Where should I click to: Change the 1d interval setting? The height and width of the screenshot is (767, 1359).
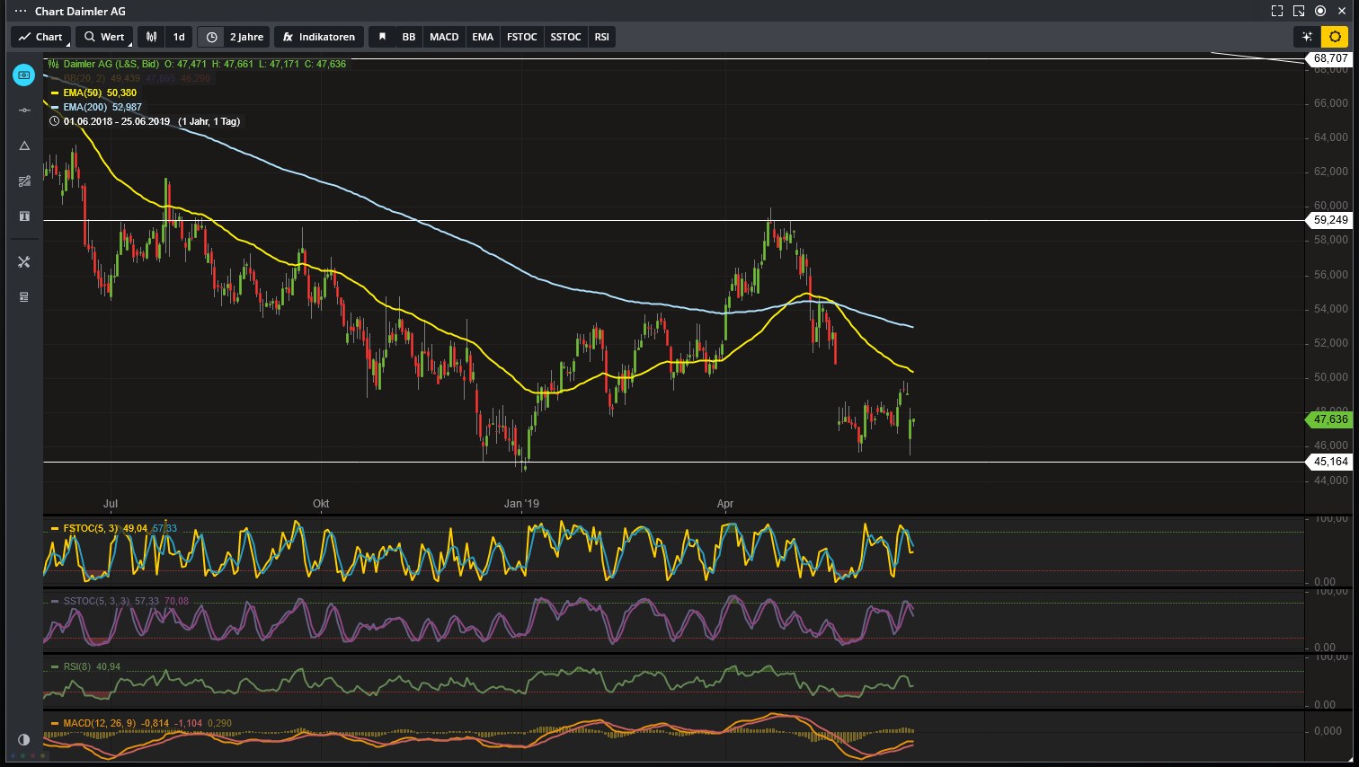pyautogui.click(x=179, y=37)
